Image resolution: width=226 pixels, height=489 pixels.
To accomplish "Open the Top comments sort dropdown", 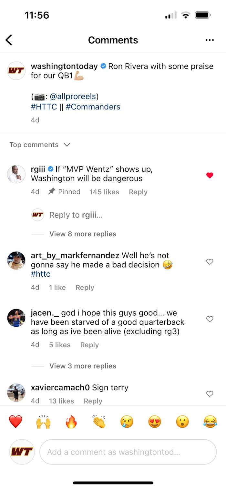I will pos(40,145).
